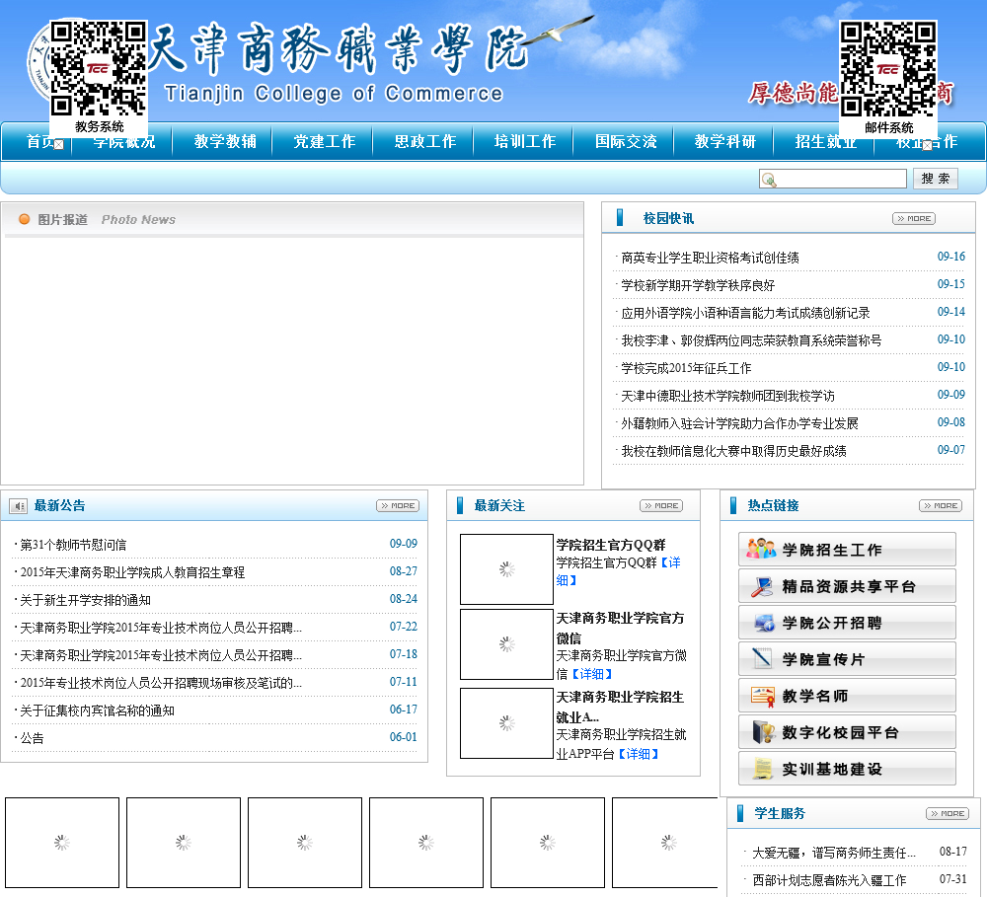Open the 学院宣传片 hot link button

[847, 659]
